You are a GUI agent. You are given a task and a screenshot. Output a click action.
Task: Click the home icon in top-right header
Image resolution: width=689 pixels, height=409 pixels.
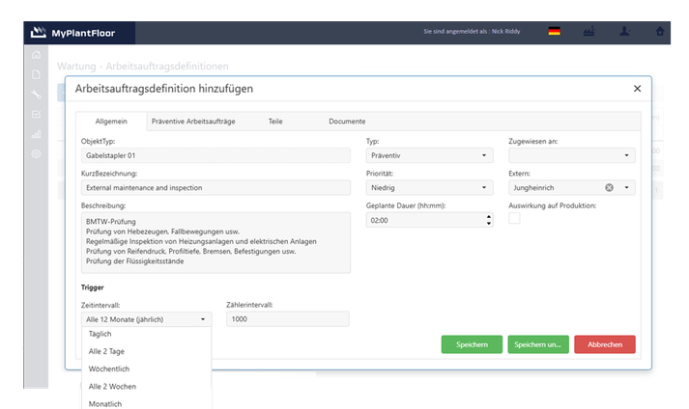(x=660, y=31)
